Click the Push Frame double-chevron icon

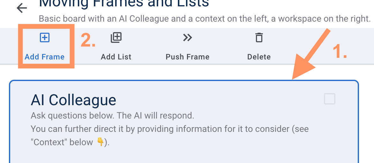tap(188, 38)
